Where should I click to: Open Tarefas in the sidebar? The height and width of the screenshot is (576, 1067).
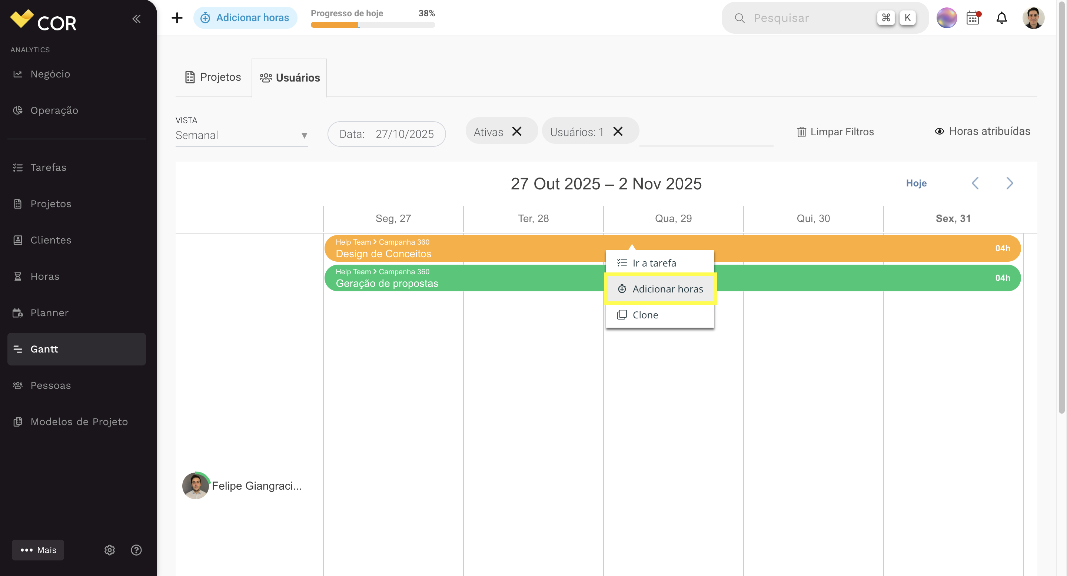(77, 168)
